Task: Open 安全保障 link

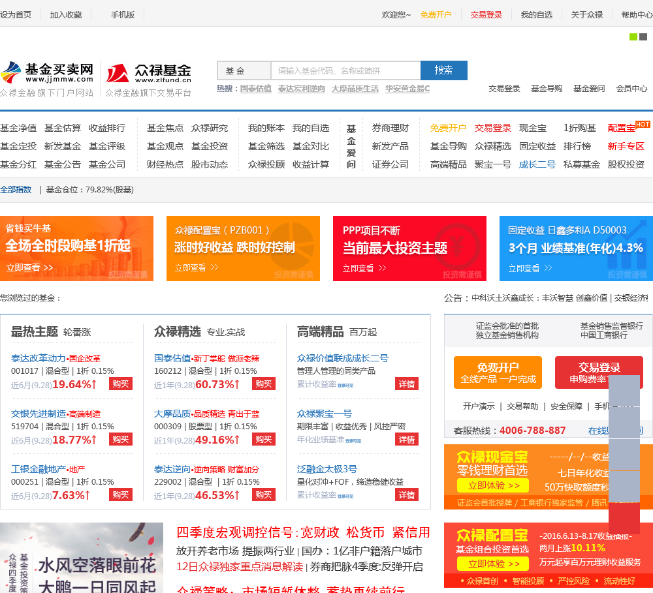Action: coord(566,406)
